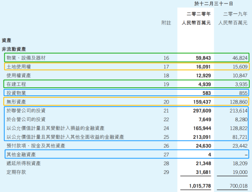Select the value 213,091

[202, 137]
